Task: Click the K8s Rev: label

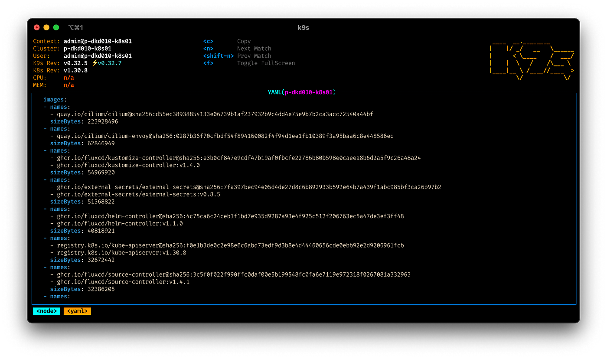Action: (46, 70)
